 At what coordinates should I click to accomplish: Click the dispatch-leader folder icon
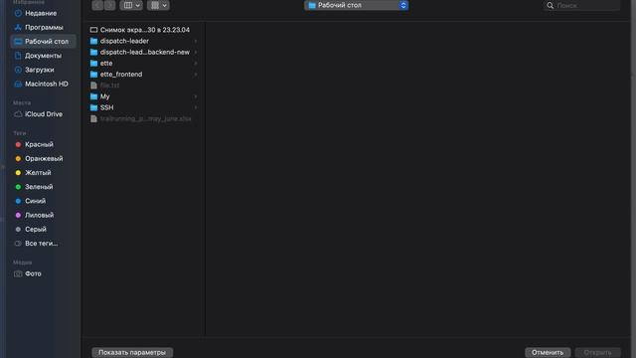tap(93, 41)
